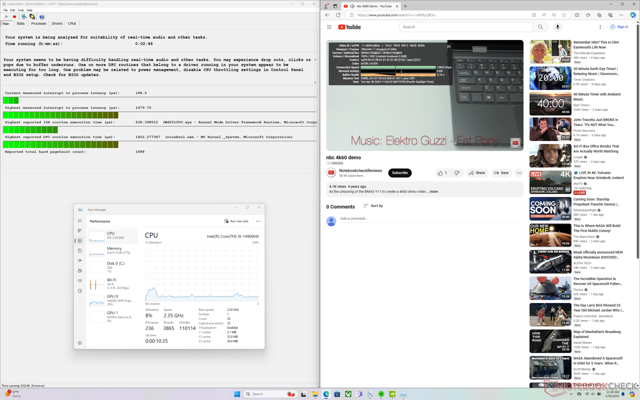
Task: Toggle Task Manager hamburger navigation menu
Action: click(x=80, y=221)
